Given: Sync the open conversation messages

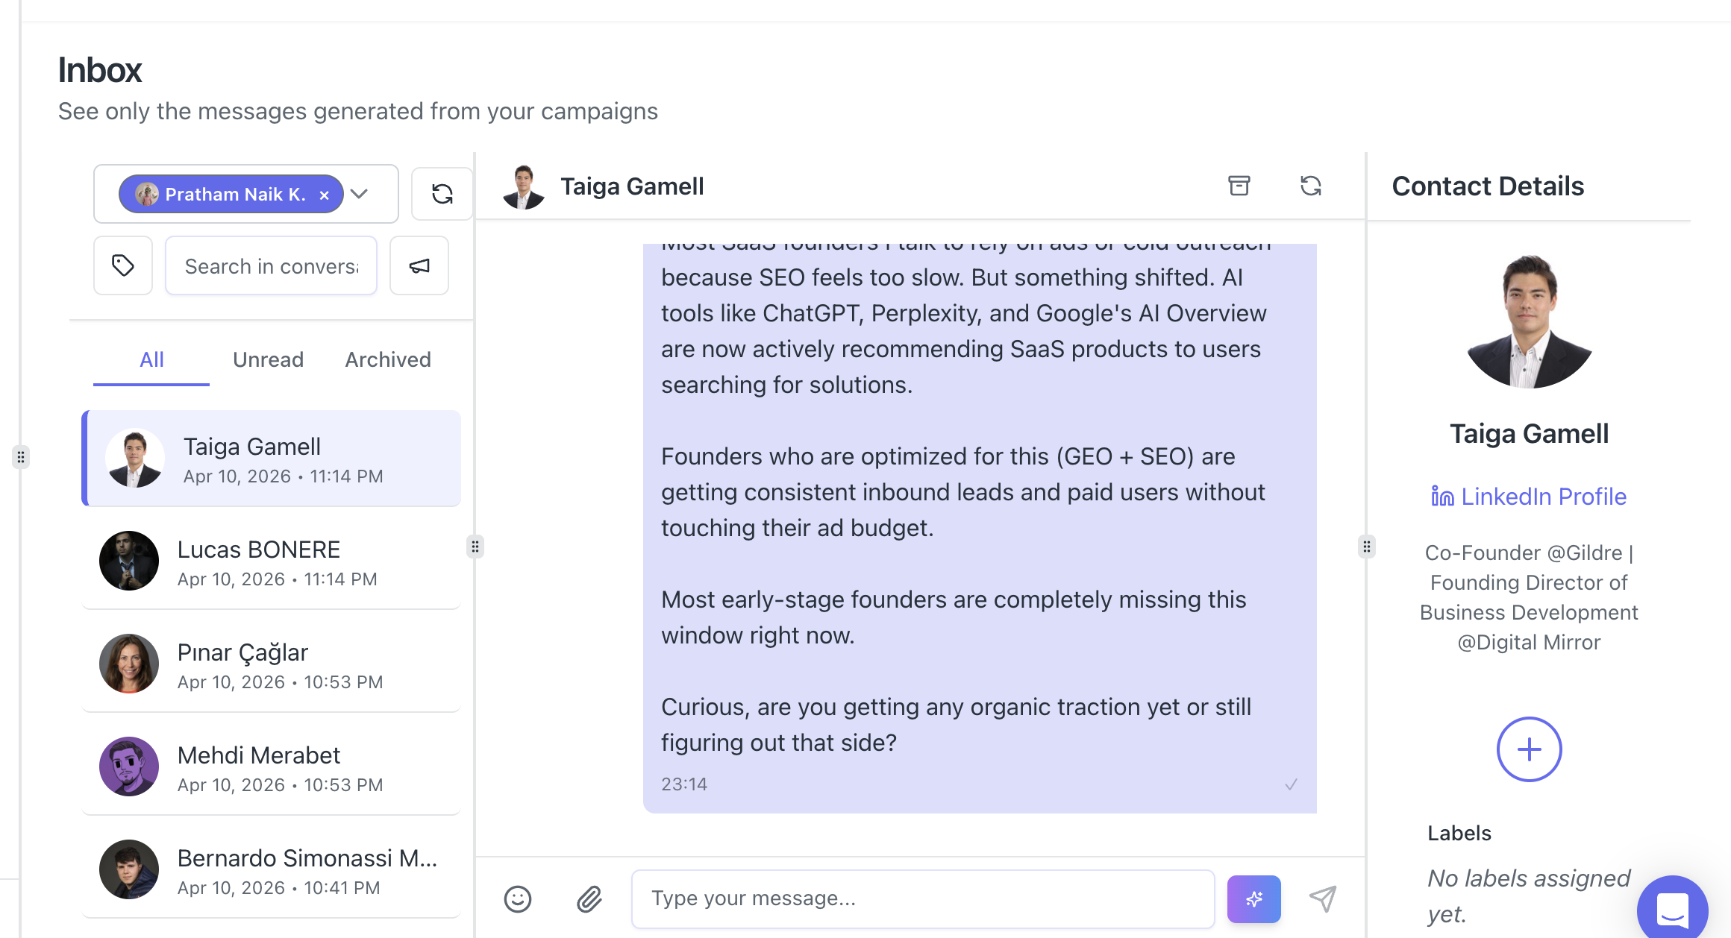Looking at the screenshot, I should click(x=1310, y=186).
